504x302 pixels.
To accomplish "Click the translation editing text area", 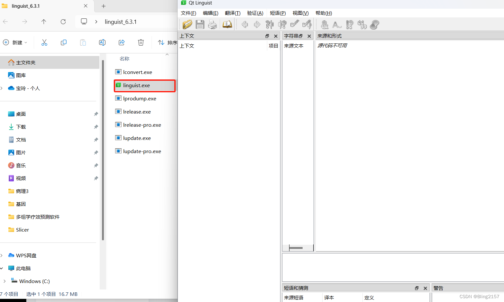I will pyautogui.click(x=393, y=267).
